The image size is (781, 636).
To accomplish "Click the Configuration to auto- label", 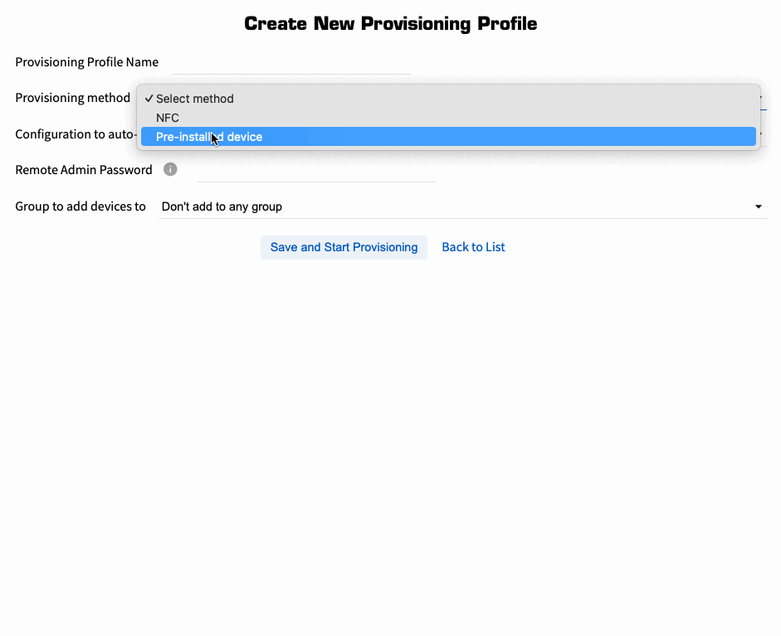I will click(x=73, y=134).
